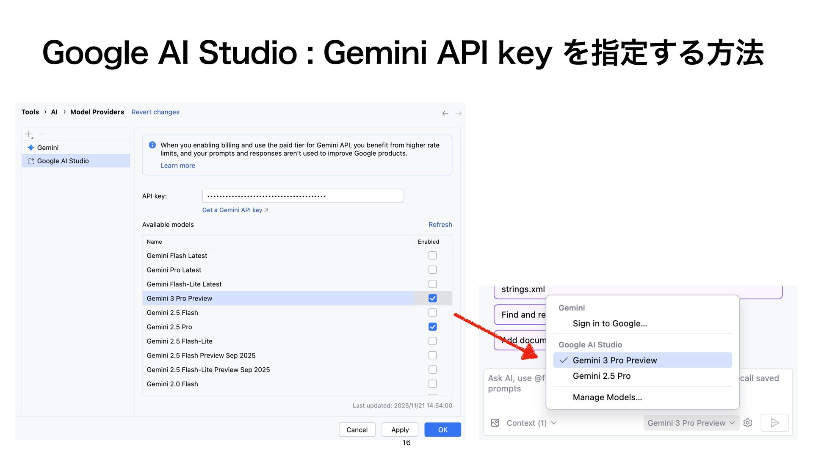Enable the Gemini 2.5 Flash checkbox

tap(432, 313)
